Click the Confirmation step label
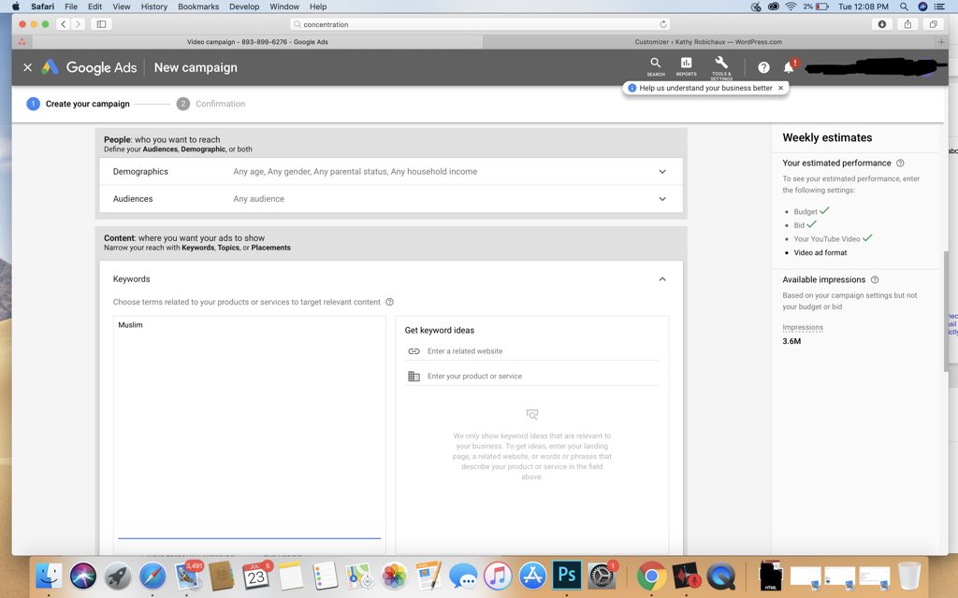Image resolution: width=958 pixels, height=598 pixels. coord(220,104)
